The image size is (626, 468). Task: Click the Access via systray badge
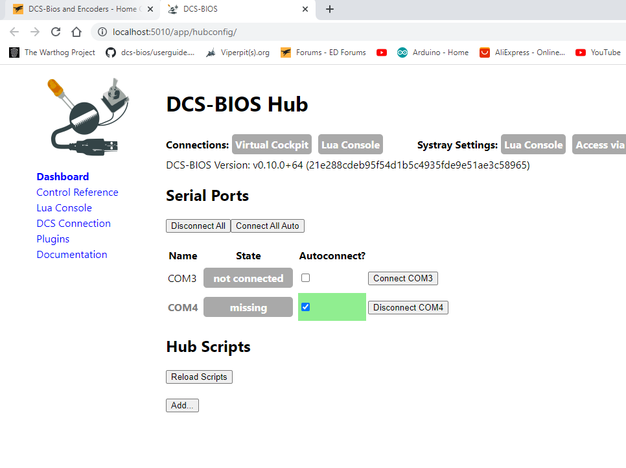click(599, 145)
